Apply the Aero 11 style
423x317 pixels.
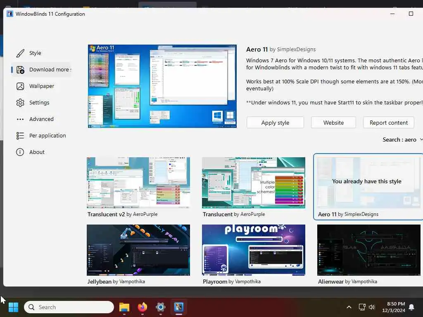pyautogui.click(x=275, y=123)
